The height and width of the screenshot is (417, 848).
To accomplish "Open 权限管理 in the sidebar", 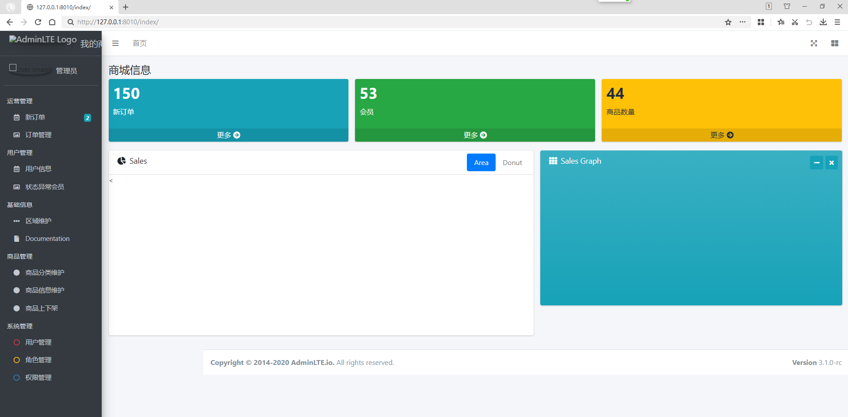I will 50,378.
